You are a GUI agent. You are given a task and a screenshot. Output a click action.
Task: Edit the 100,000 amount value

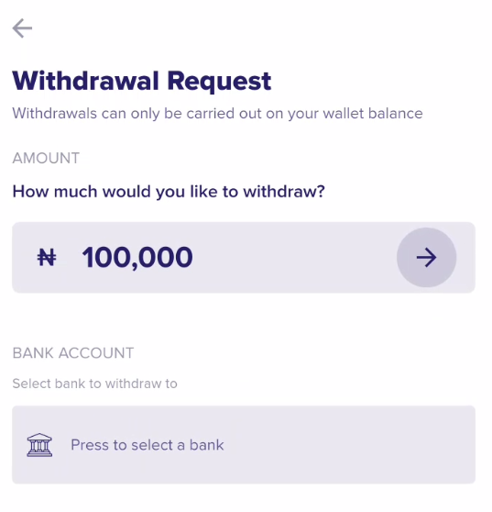tap(137, 258)
